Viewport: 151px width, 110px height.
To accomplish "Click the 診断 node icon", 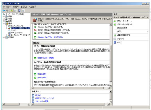I will coord(7,21).
